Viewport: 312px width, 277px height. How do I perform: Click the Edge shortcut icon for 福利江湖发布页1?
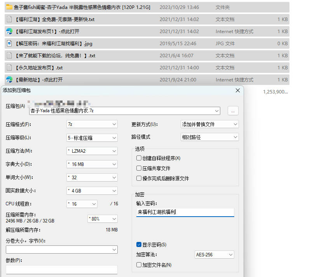[x=9, y=31]
